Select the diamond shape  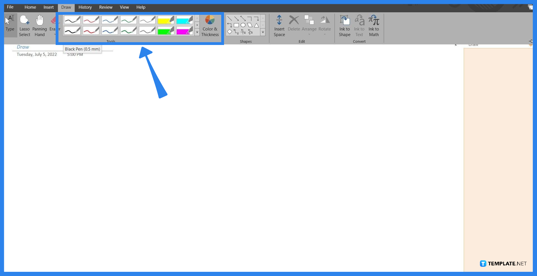pyautogui.click(x=230, y=32)
